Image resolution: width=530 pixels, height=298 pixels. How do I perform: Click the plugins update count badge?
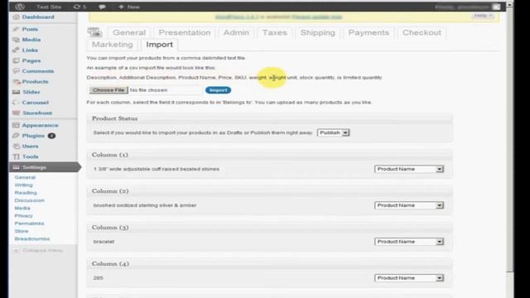click(x=51, y=136)
